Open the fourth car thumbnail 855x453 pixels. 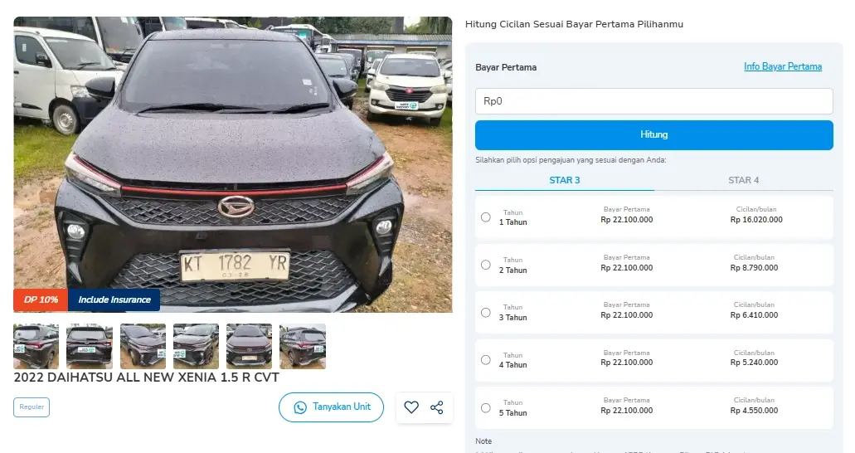coord(196,346)
